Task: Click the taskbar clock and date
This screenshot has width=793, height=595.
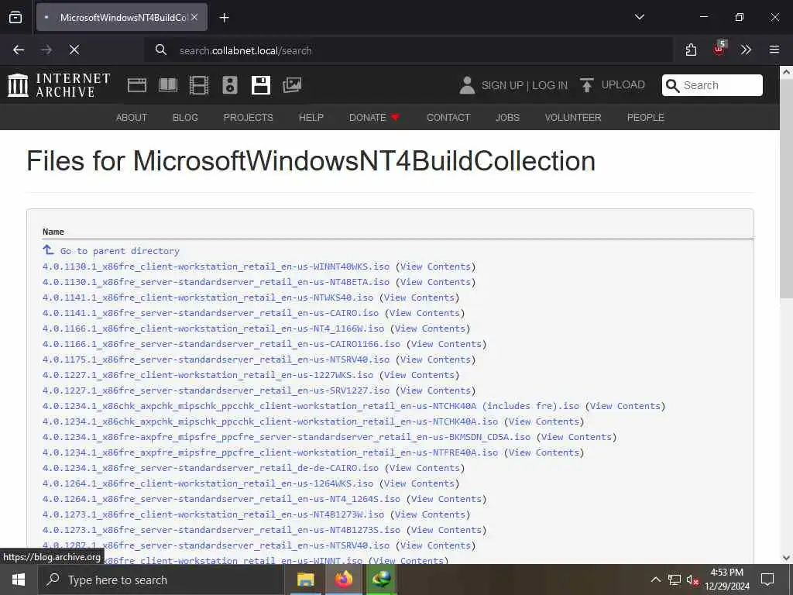Action: (726, 580)
